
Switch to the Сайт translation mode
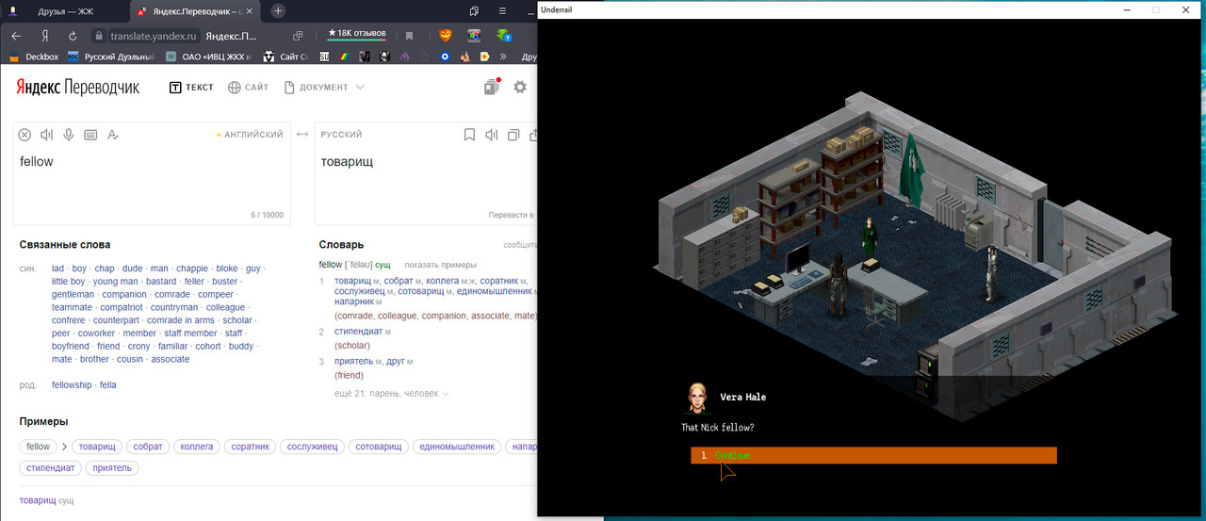coord(249,88)
